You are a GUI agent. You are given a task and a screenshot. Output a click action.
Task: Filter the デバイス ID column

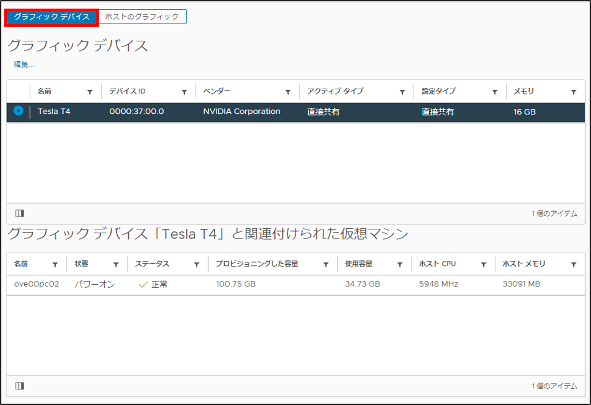point(184,92)
